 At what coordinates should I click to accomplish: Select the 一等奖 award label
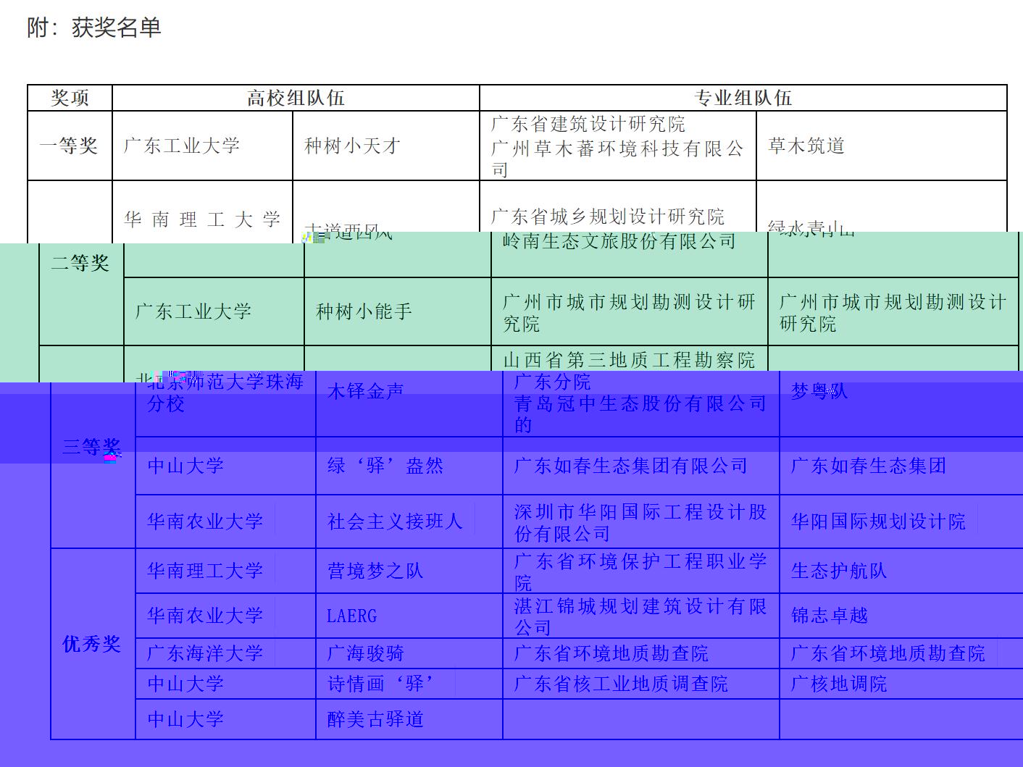click(69, 146)
